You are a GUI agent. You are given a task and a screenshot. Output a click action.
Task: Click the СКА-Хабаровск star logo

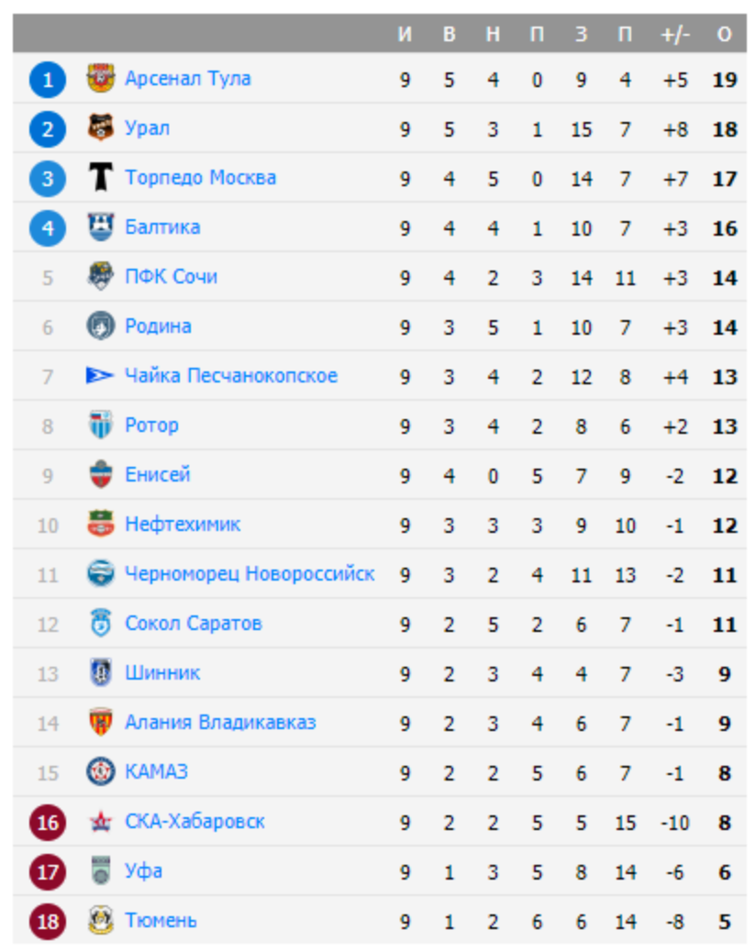pyautogui.click(x=100, y=822)
